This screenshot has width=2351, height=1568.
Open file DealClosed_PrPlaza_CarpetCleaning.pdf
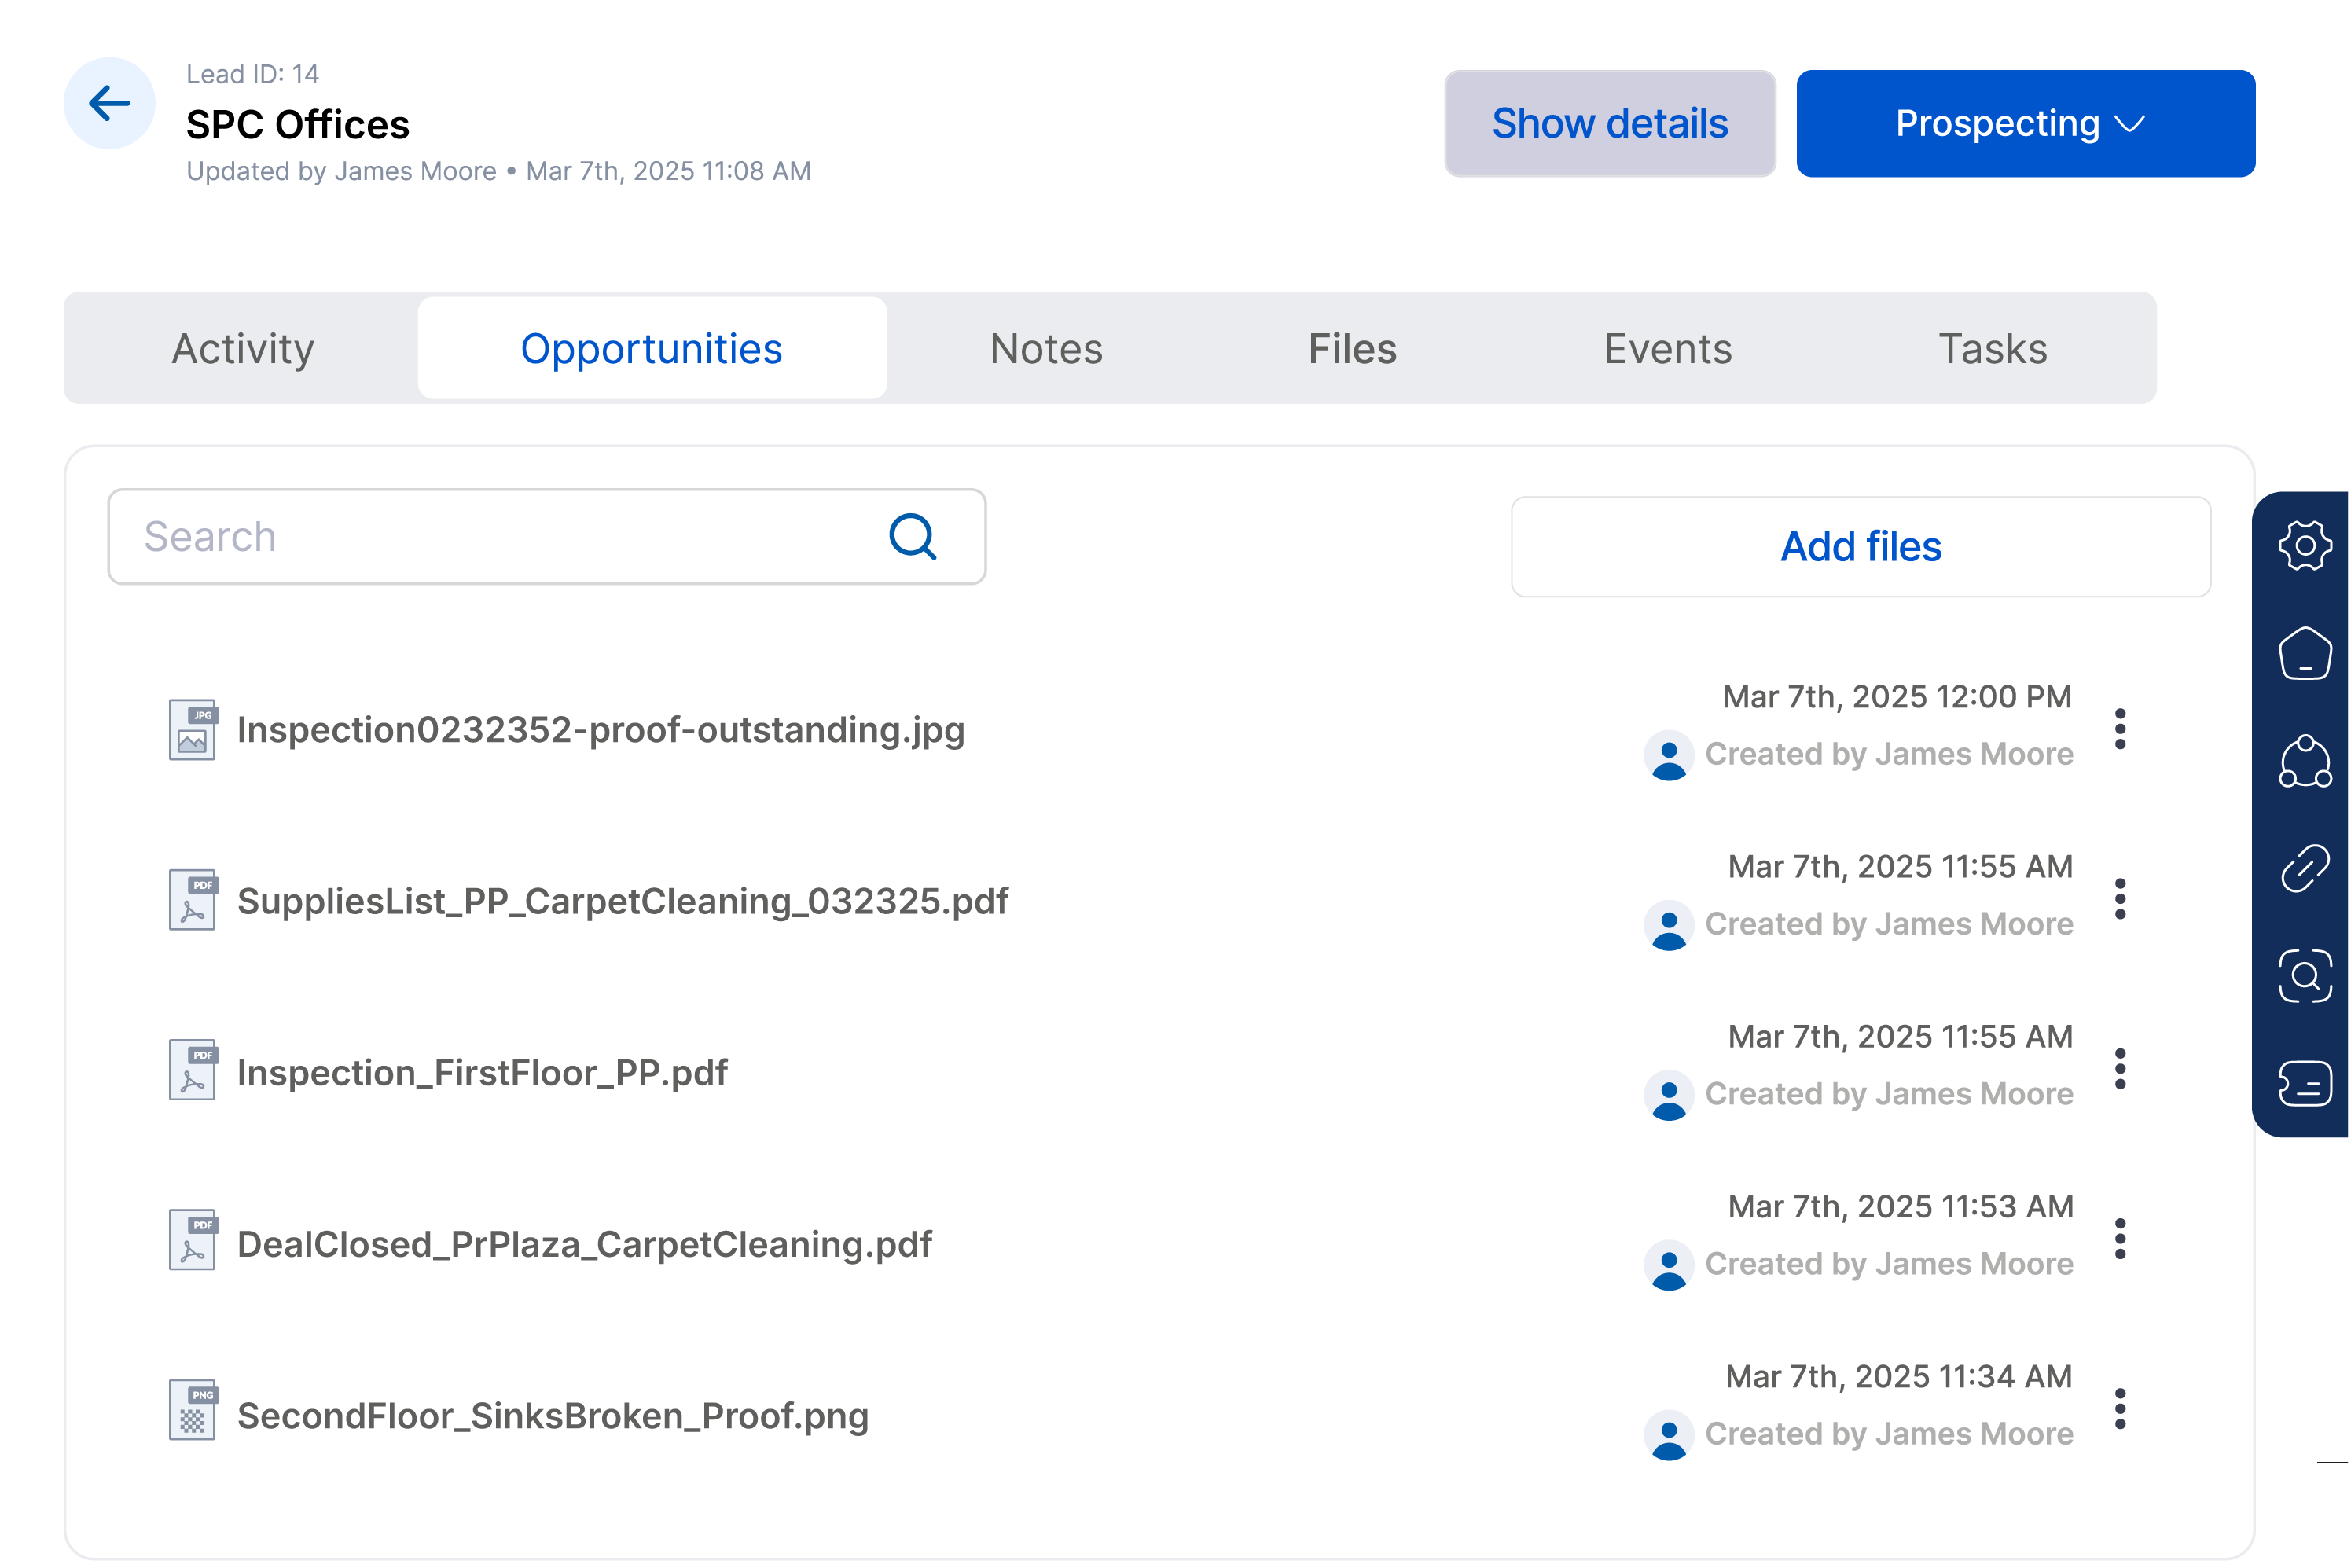coord(584,1244)
